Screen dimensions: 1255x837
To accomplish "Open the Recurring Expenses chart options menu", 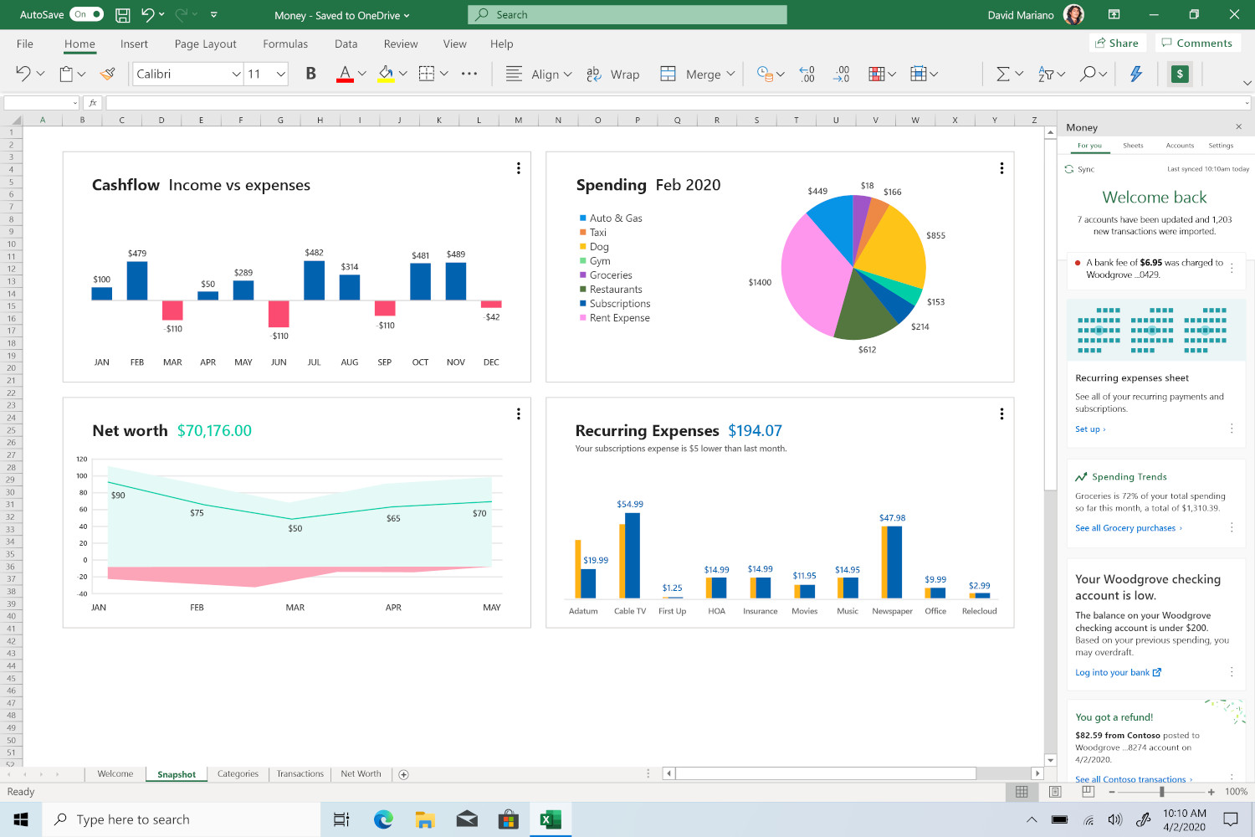I will 1001,413.
